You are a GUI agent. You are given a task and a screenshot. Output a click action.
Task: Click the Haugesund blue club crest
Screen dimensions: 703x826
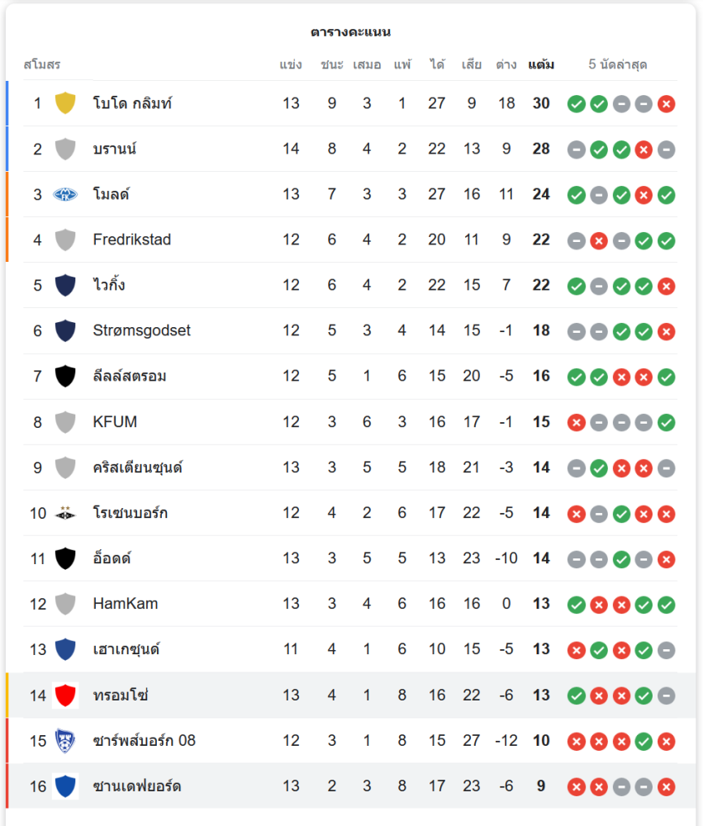pos(65,649)
